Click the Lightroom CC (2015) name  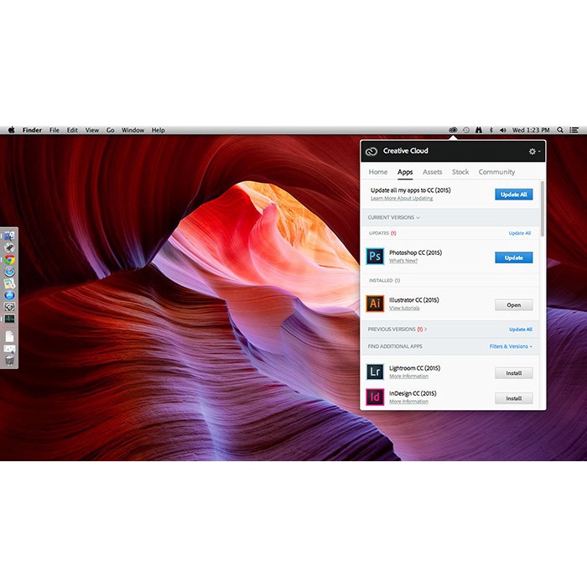click(414, 368)
